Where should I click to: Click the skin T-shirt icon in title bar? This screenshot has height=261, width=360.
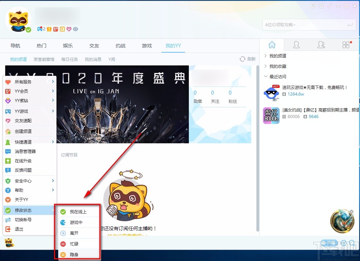(322, 6)
